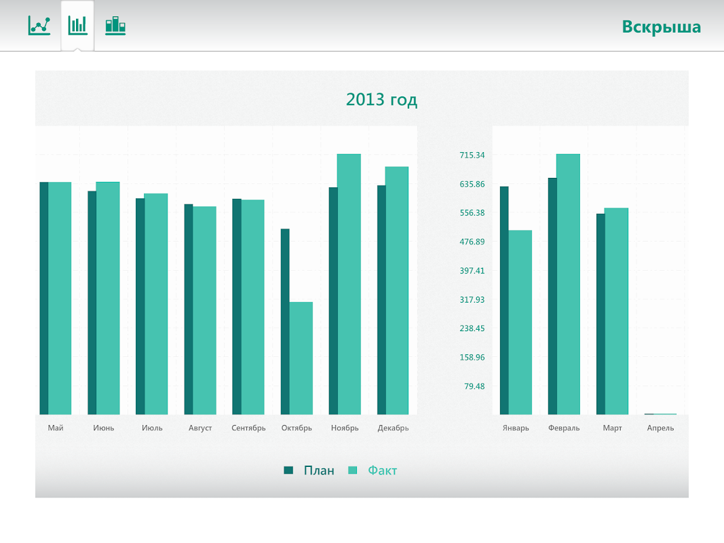Select the Ноябрь axis label
Image resolution: width=724 pixels, height=543 pixels.
coord(345,428)
